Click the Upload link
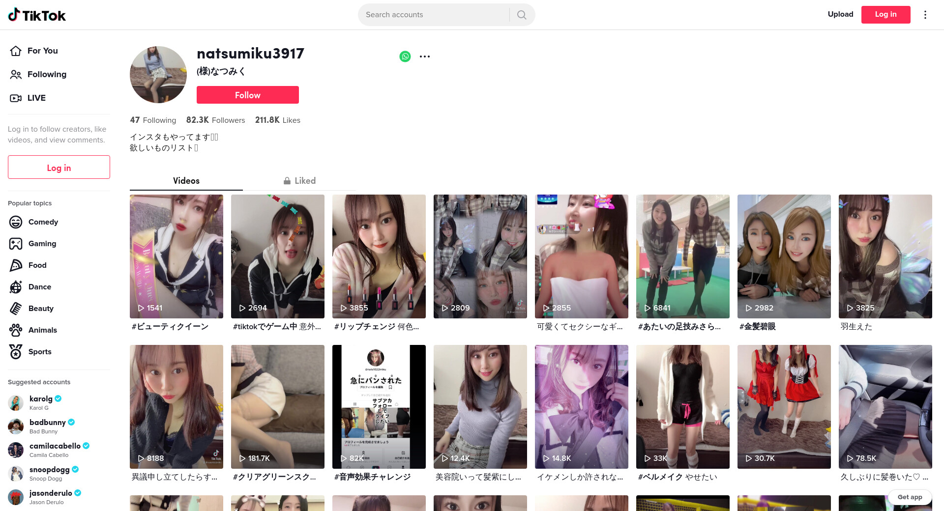This screenshot has height=511, width=944. click(x=841, y=14)
